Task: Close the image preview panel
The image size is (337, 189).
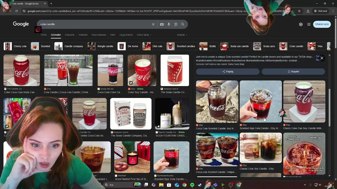Action: coord(322,58)
